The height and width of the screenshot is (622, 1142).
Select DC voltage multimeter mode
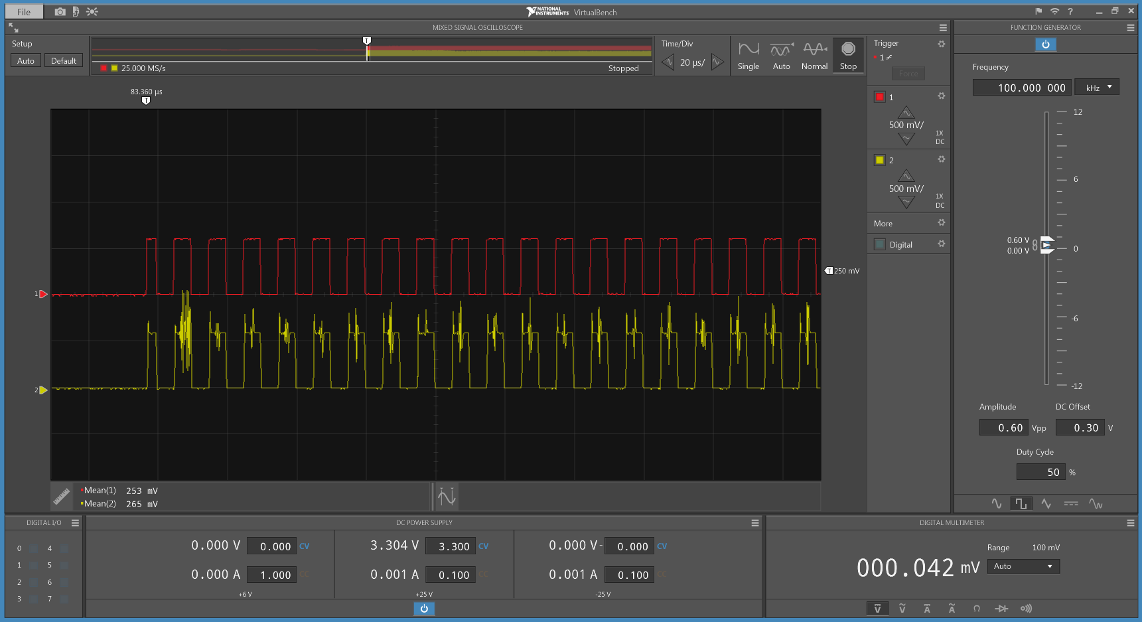tap(877, 609)
